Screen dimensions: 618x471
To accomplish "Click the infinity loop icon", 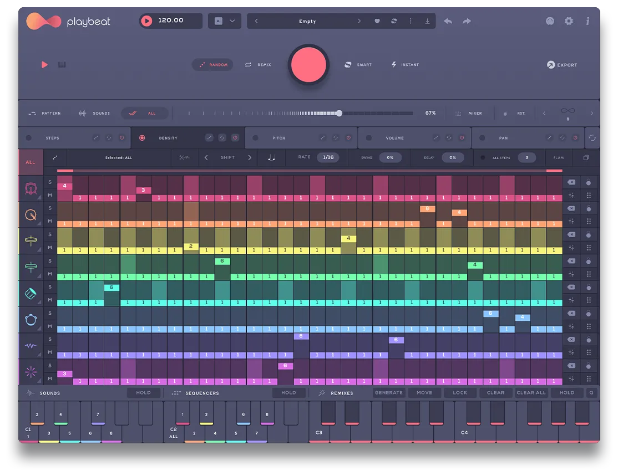I will pyautogui.click(x=567, y=110).
